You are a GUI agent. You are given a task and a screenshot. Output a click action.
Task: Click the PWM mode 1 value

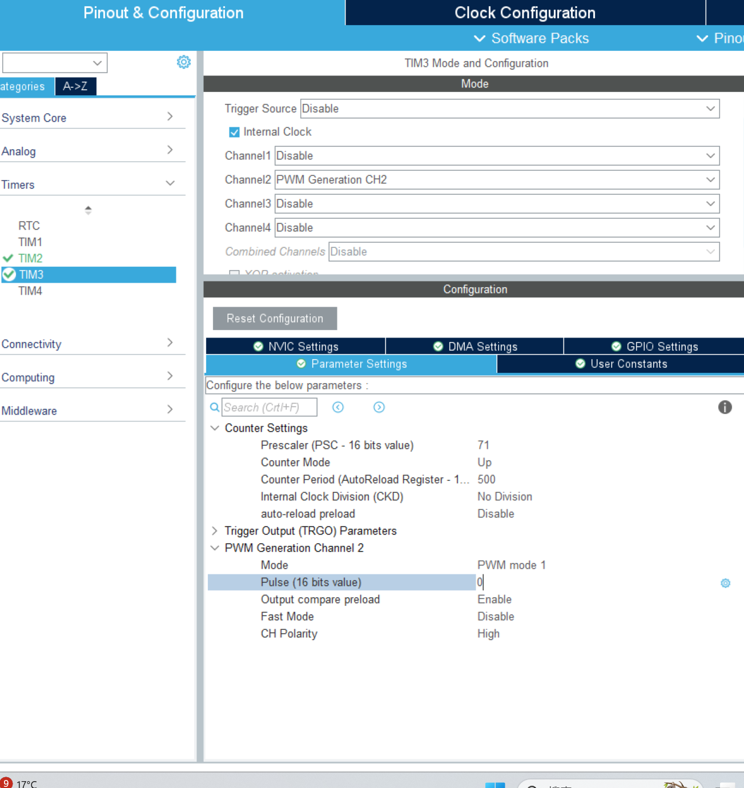(512, 565)
